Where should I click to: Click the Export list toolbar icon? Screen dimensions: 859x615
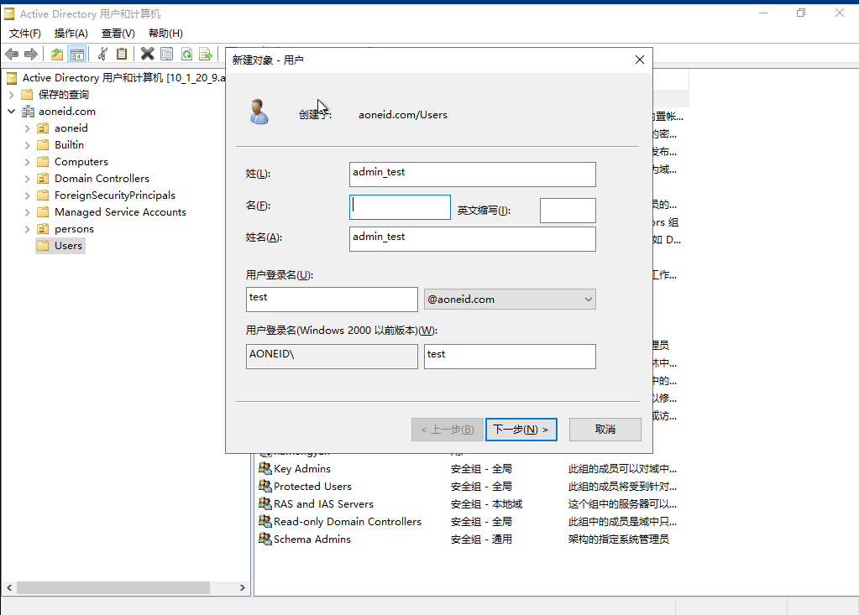(x=206, y=55)
